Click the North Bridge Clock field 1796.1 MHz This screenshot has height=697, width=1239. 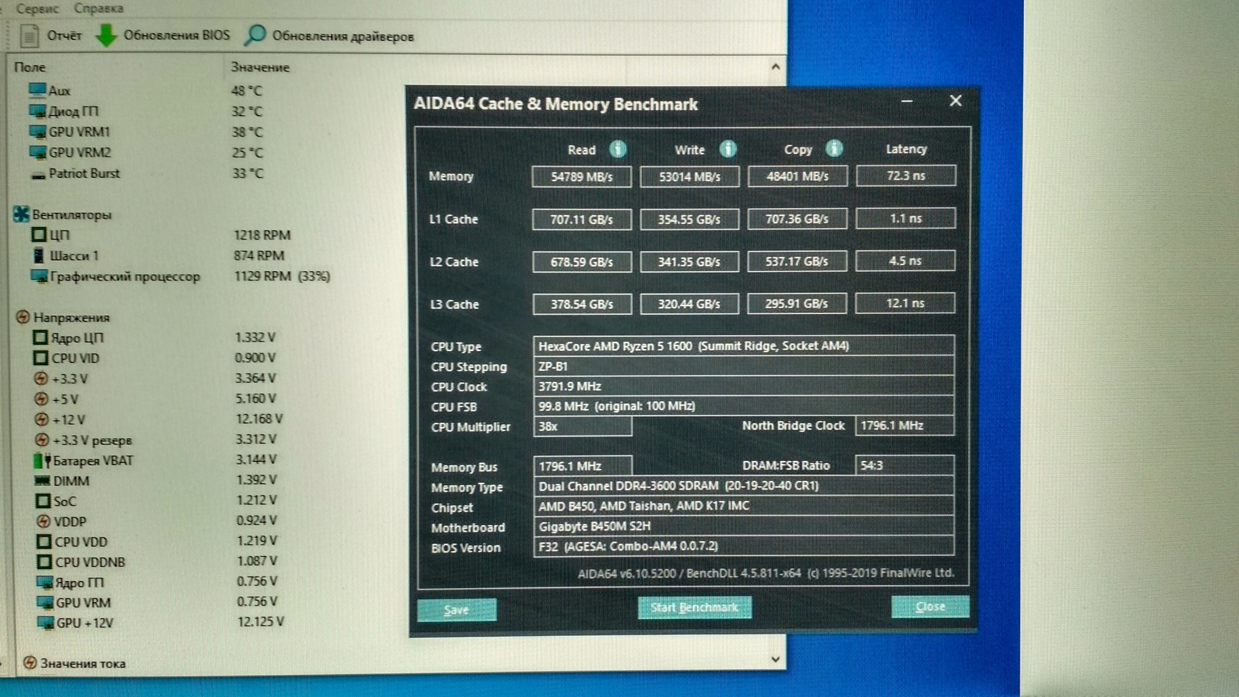click(905, 425)
